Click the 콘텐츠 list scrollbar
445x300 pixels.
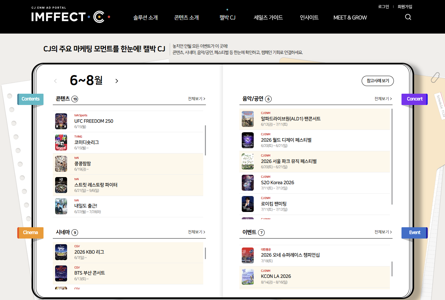point(206,140)
